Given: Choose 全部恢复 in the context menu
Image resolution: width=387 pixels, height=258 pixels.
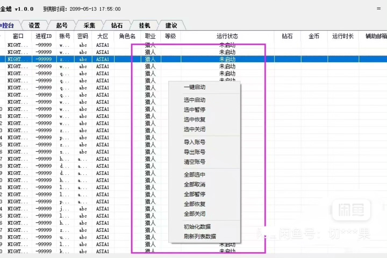Looking at the screenshot, I should tap(195, 204).
